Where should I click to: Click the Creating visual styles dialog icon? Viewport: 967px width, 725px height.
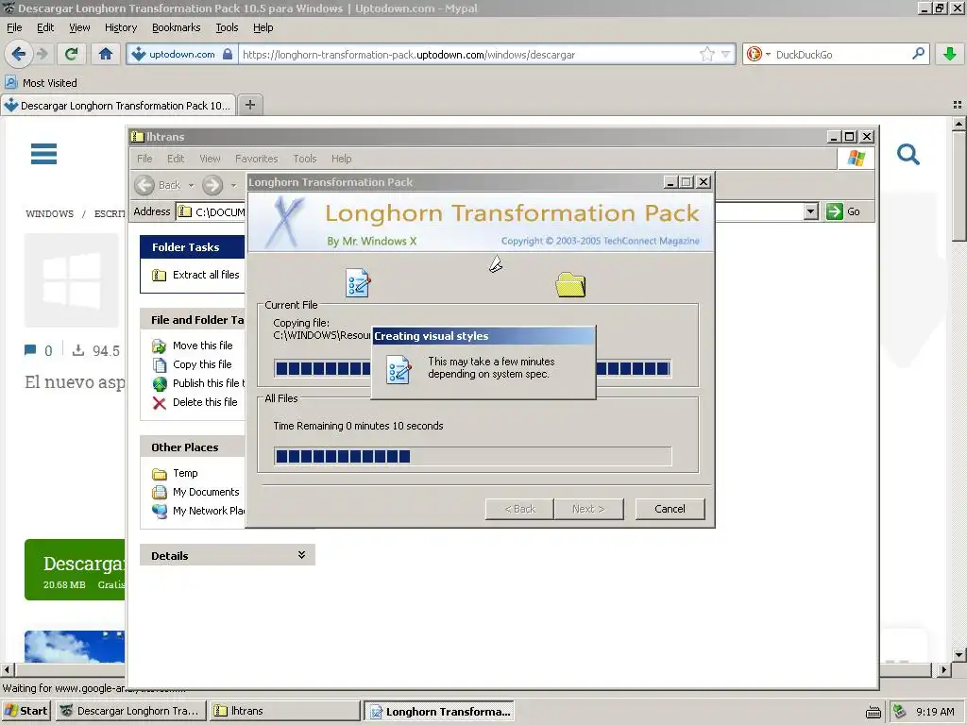coord(399,370)
